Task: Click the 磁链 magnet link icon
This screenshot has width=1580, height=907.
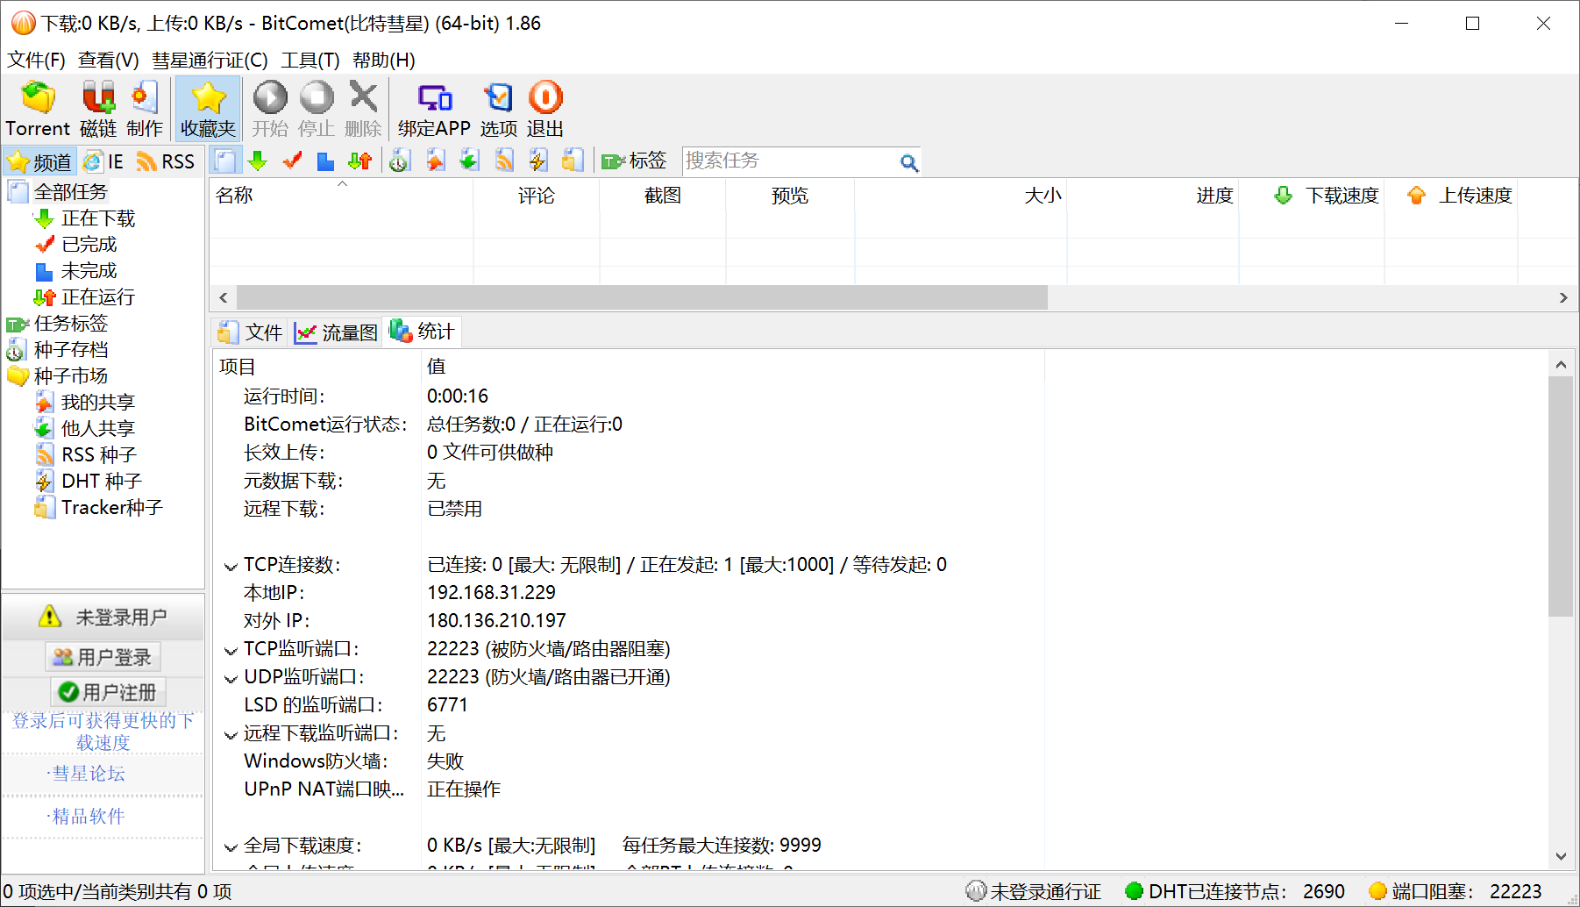Action: coord(98,109)
